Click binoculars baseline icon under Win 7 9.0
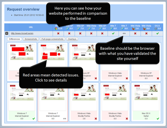 (124, 34)
